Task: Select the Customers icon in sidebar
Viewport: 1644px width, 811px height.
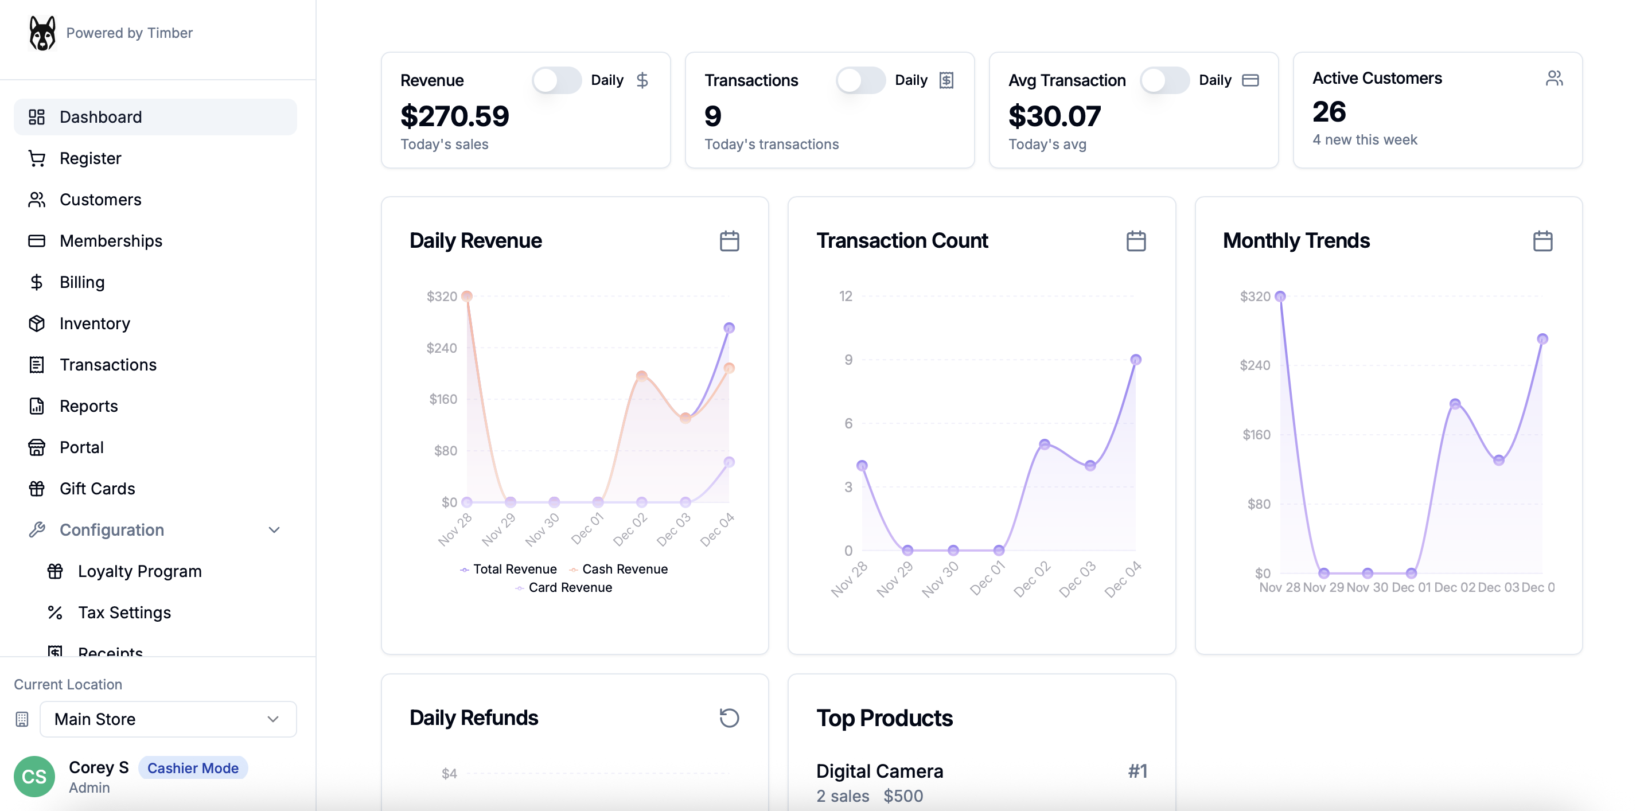Action: tap(36, 199)
